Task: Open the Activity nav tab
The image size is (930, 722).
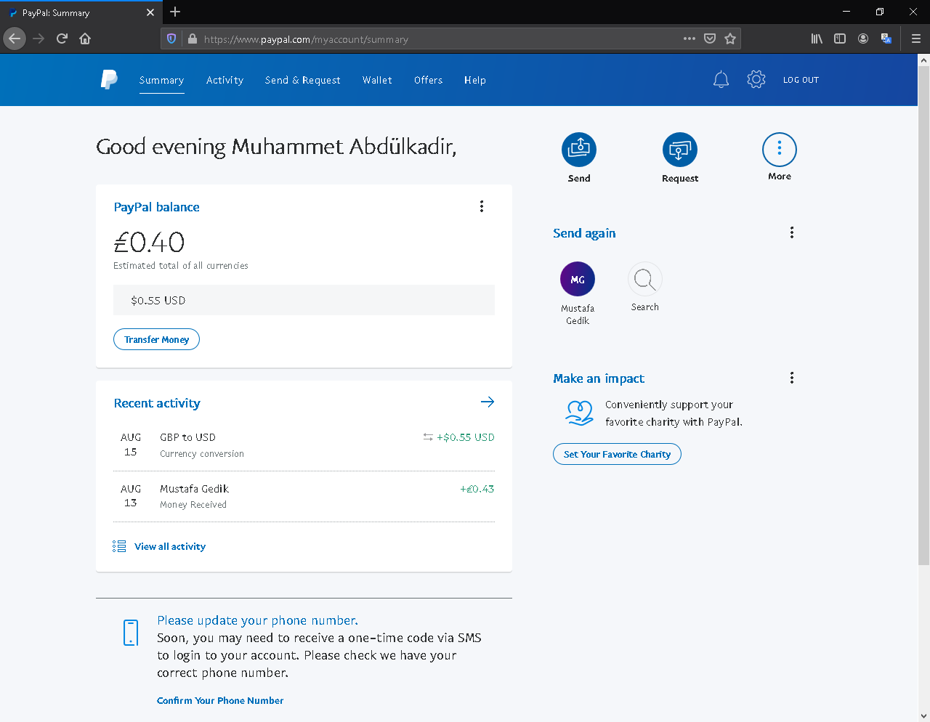Action: pos(225,80)
